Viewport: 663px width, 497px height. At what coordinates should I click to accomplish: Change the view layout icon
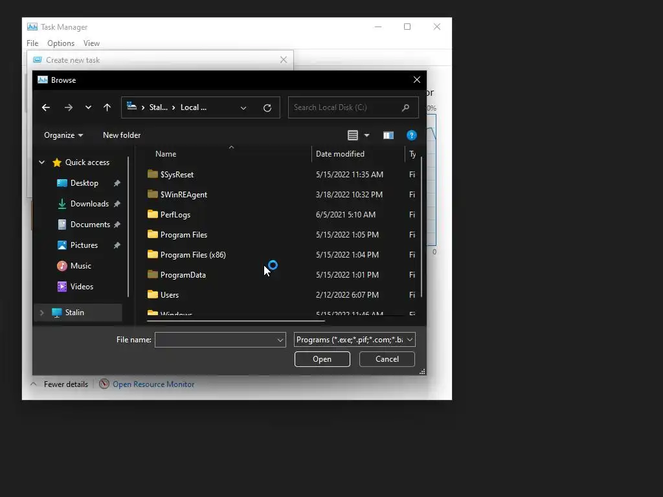tap(353, 135)
